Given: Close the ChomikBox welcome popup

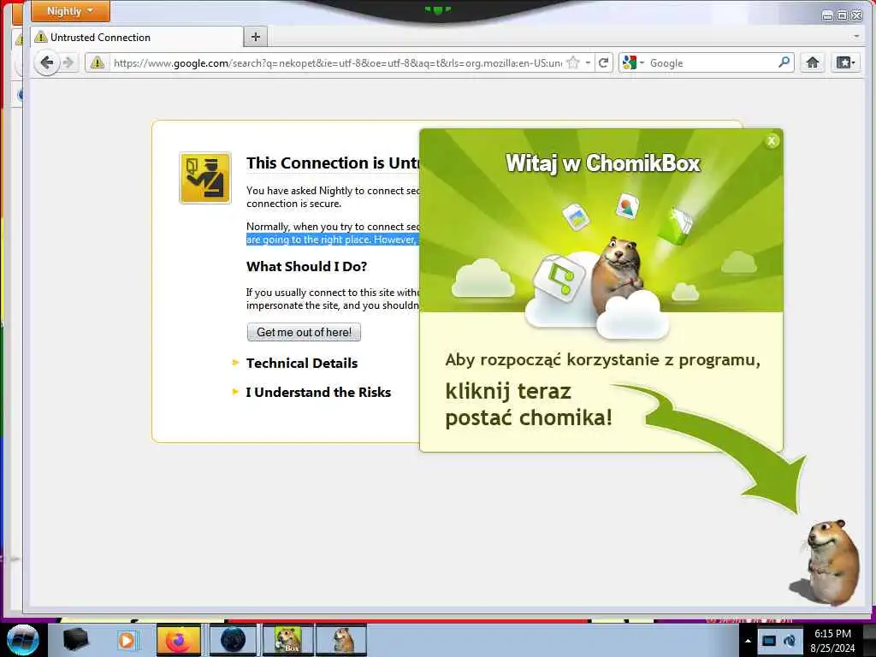Looking at the screenshot, I should [772, 141].
